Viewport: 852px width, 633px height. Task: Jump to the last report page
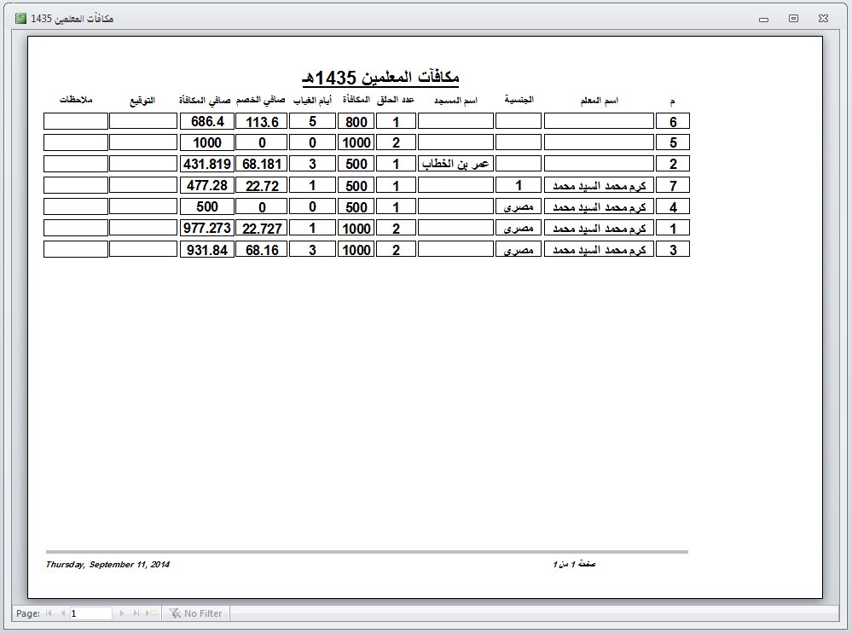click(136, 613)
